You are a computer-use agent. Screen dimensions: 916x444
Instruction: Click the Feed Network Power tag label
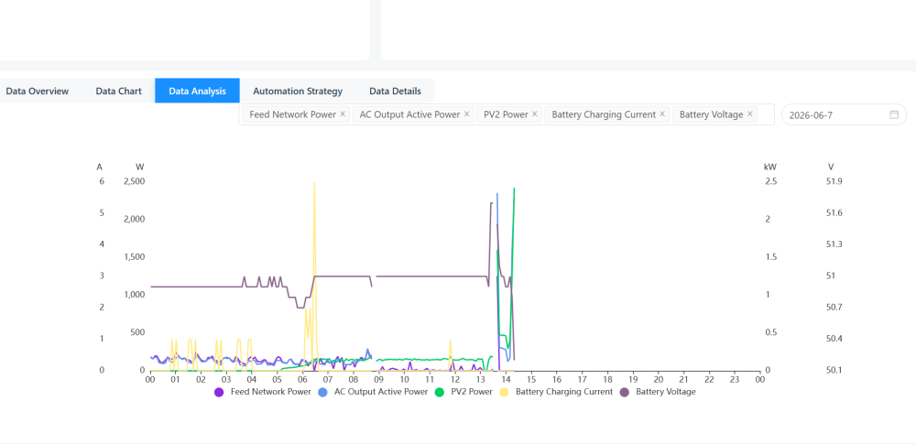[x=293, y=114]
